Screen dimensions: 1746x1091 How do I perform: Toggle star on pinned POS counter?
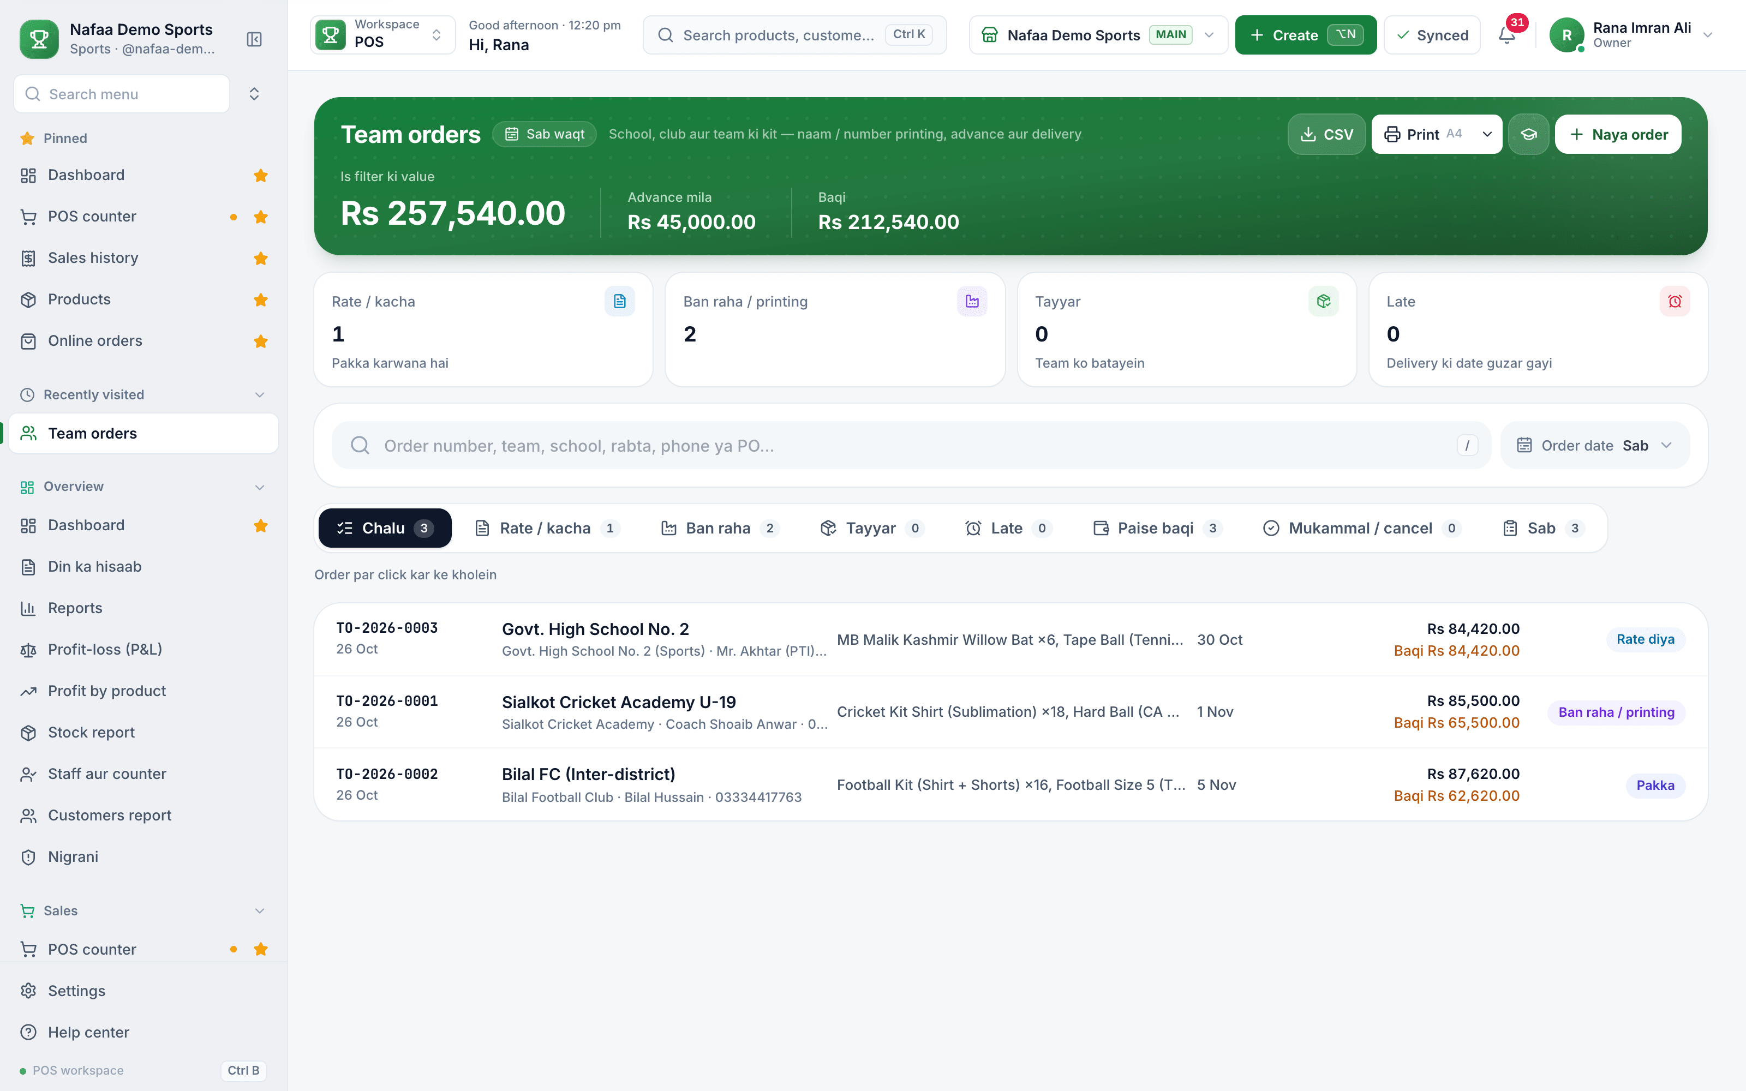261,217
